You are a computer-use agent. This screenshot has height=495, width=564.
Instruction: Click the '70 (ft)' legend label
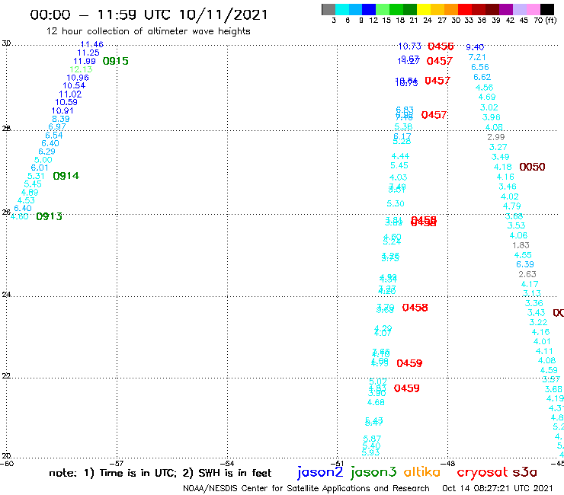pyautogui.click(x=545, y=20)
